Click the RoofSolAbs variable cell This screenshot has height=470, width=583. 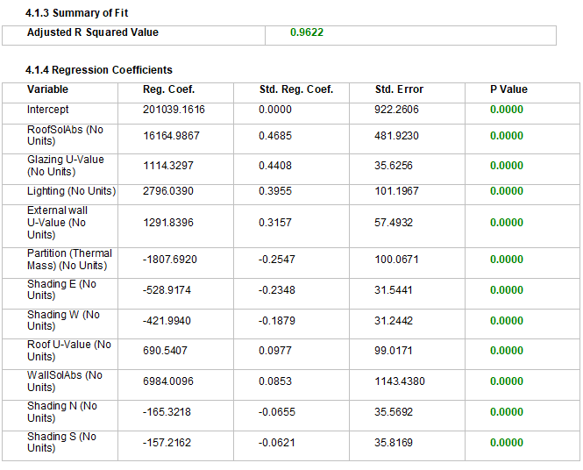point(65,135)
